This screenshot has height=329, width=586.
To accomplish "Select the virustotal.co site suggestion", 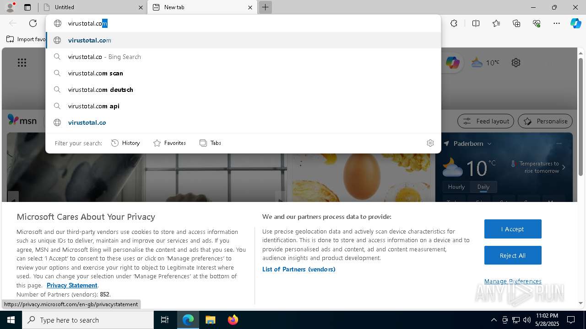I will (243, 122).
